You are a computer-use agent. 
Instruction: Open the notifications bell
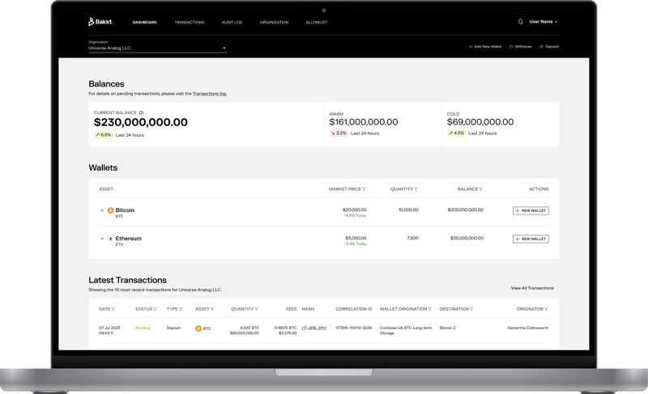[520, 22]
